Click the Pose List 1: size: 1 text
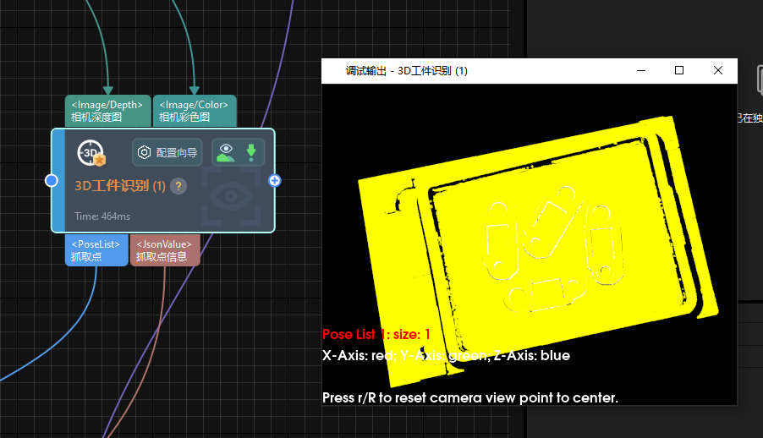Screen dimensions: 763x438 click(376, 334)
